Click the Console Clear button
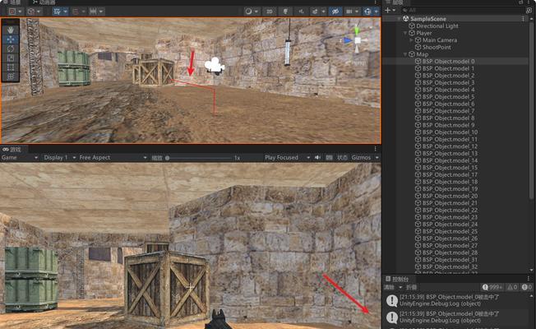536x329 pixels. [389, 287]
